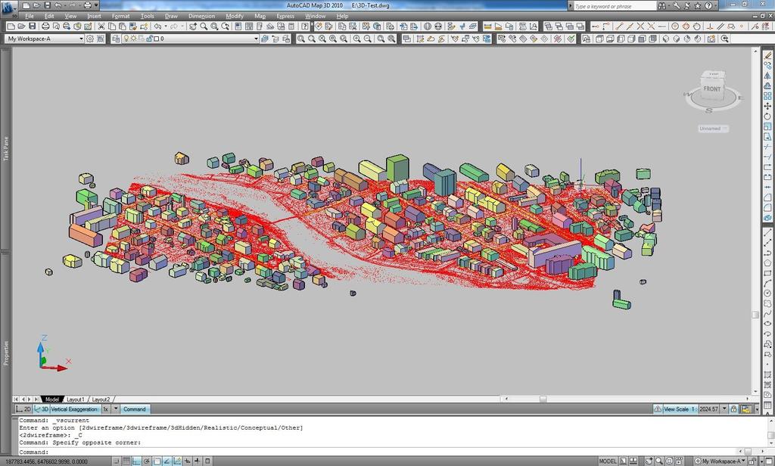The image size is (775, 466).
Task: Open the layer list dropdown showing 0
Action: pyautogui.click(x=256, y=39)
